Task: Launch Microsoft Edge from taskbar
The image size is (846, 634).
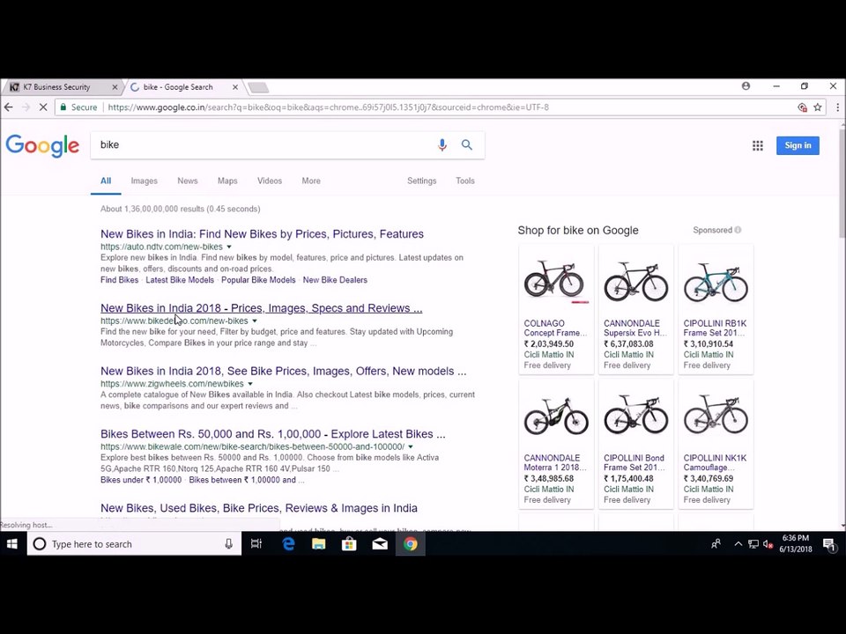Action: click(x=288, y=544)
